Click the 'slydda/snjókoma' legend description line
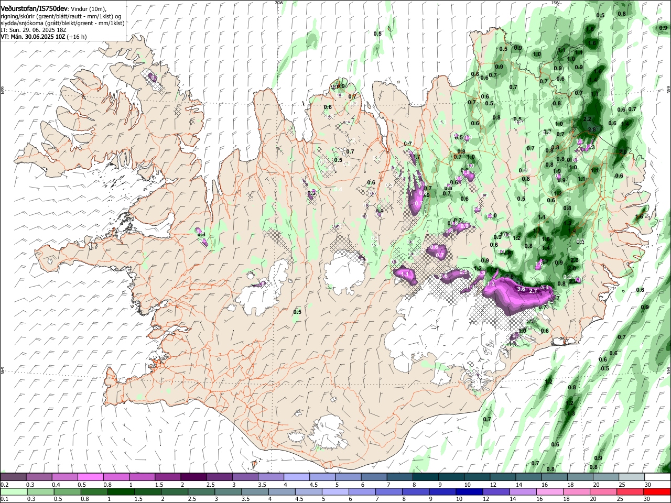Viewport: 671px width, 503px height. coord(62,23)
